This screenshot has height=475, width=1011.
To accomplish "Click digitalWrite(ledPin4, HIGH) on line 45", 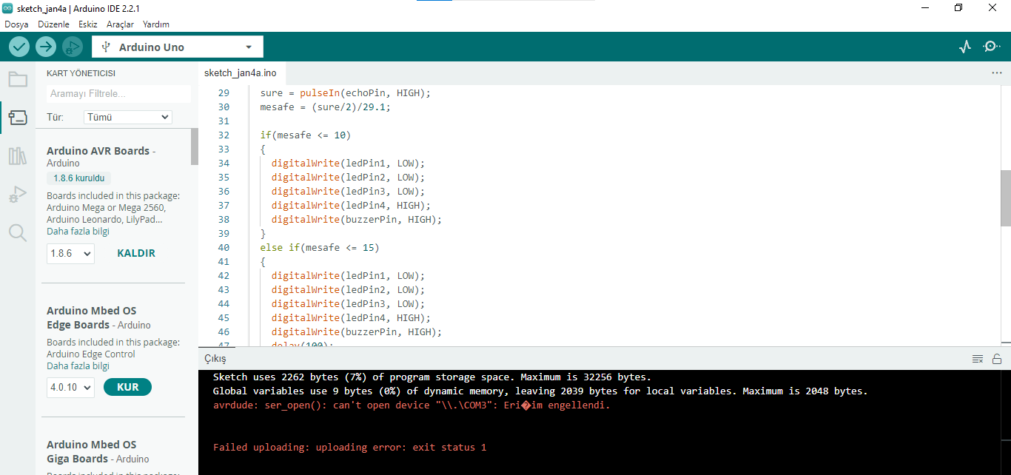I will [x=351, y=318].
